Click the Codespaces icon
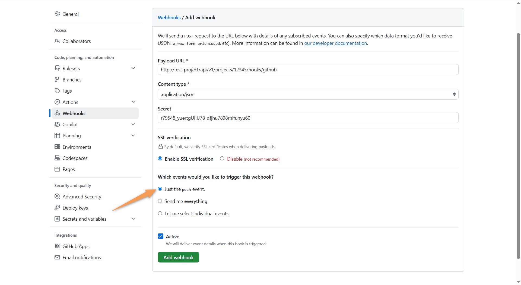 57,158
